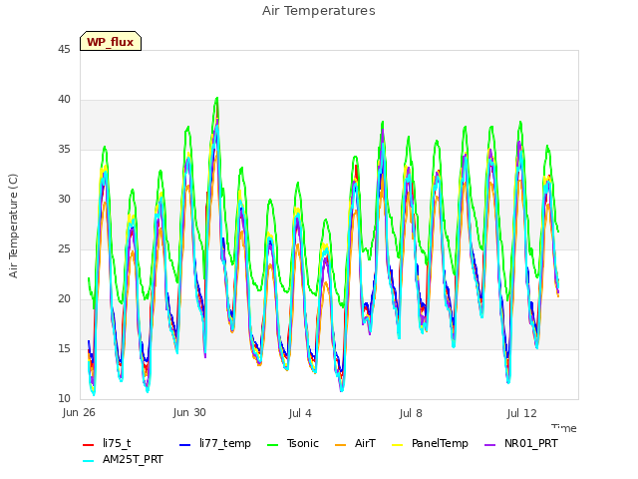The width and height of the screenshot is (638, 479).
Task: Click the green Tsonic color marker
Action: (273, 445)
